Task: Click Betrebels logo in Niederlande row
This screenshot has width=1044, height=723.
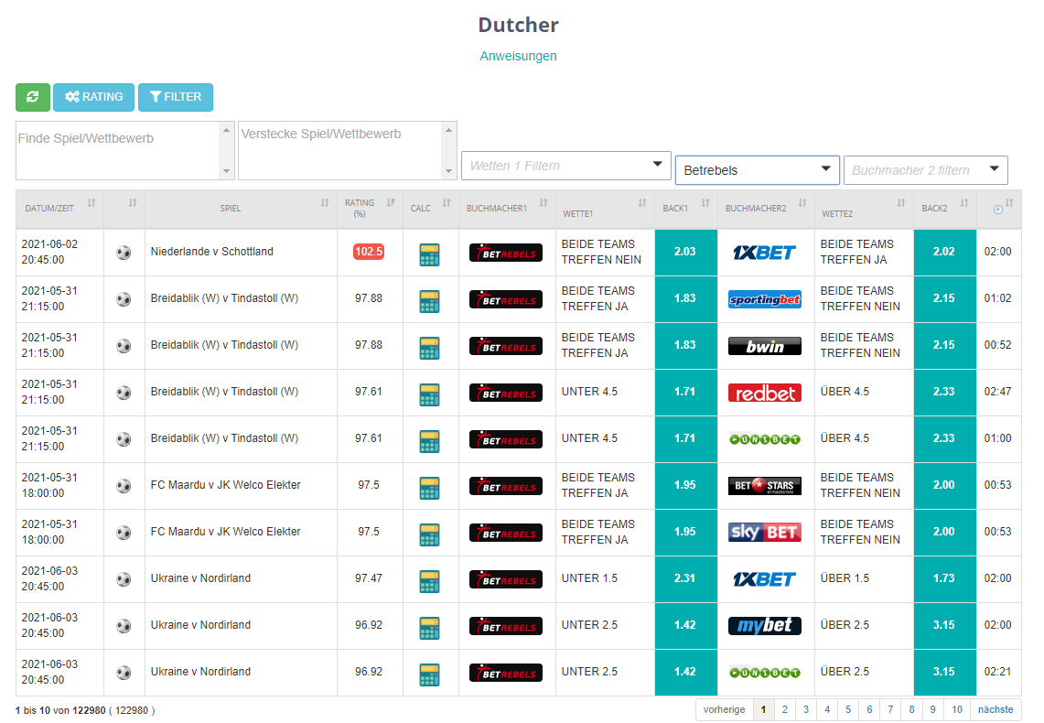Action: point(506,253)
